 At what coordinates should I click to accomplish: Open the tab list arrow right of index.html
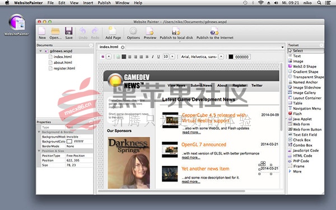tap(282, 47)
